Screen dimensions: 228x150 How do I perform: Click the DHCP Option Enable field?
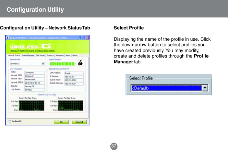coord(74,73)
